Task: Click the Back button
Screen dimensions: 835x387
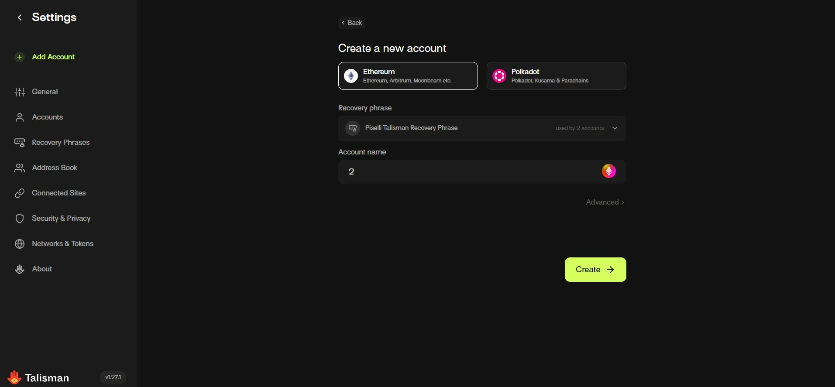Action: tap(352, 23)
